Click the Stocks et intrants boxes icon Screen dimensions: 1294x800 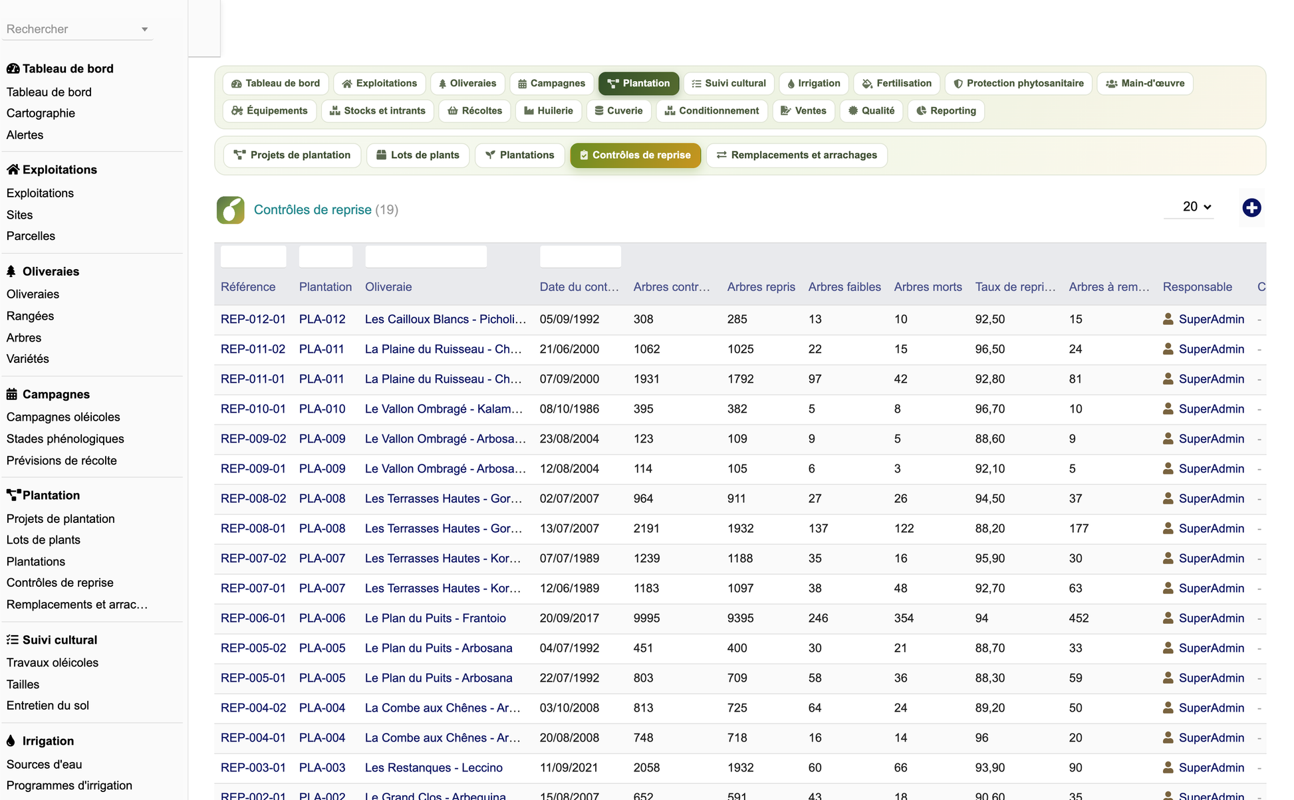[335, 111]
